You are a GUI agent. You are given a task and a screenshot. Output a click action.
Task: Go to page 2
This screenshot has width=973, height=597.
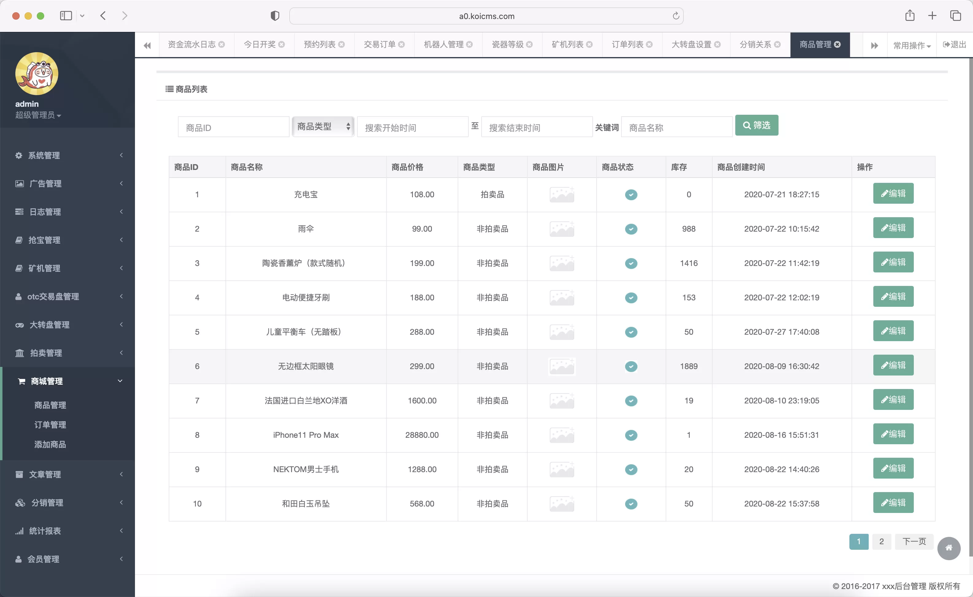[x=881, y=542]
